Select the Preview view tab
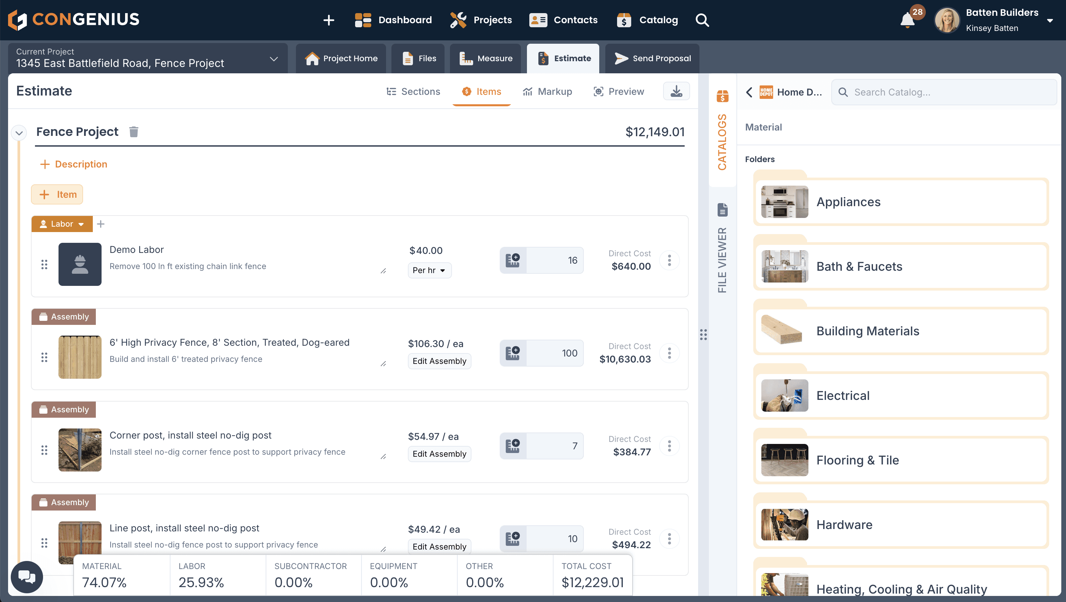The width and height of the screenshot is (1066, 602). point(619,91)
